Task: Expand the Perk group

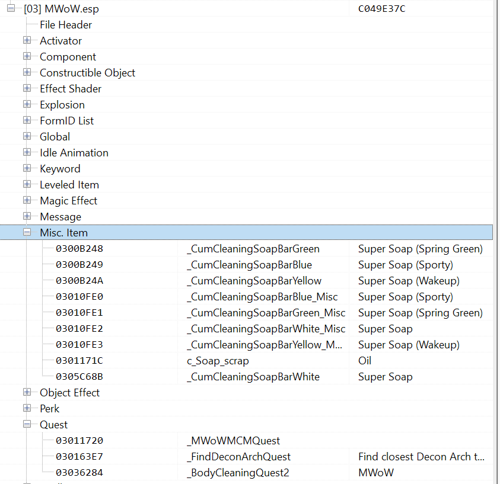Action: pyautogui.click(x=27, y=408)
